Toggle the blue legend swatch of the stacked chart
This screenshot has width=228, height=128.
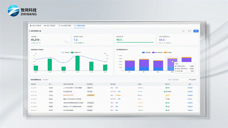point(143,53)
